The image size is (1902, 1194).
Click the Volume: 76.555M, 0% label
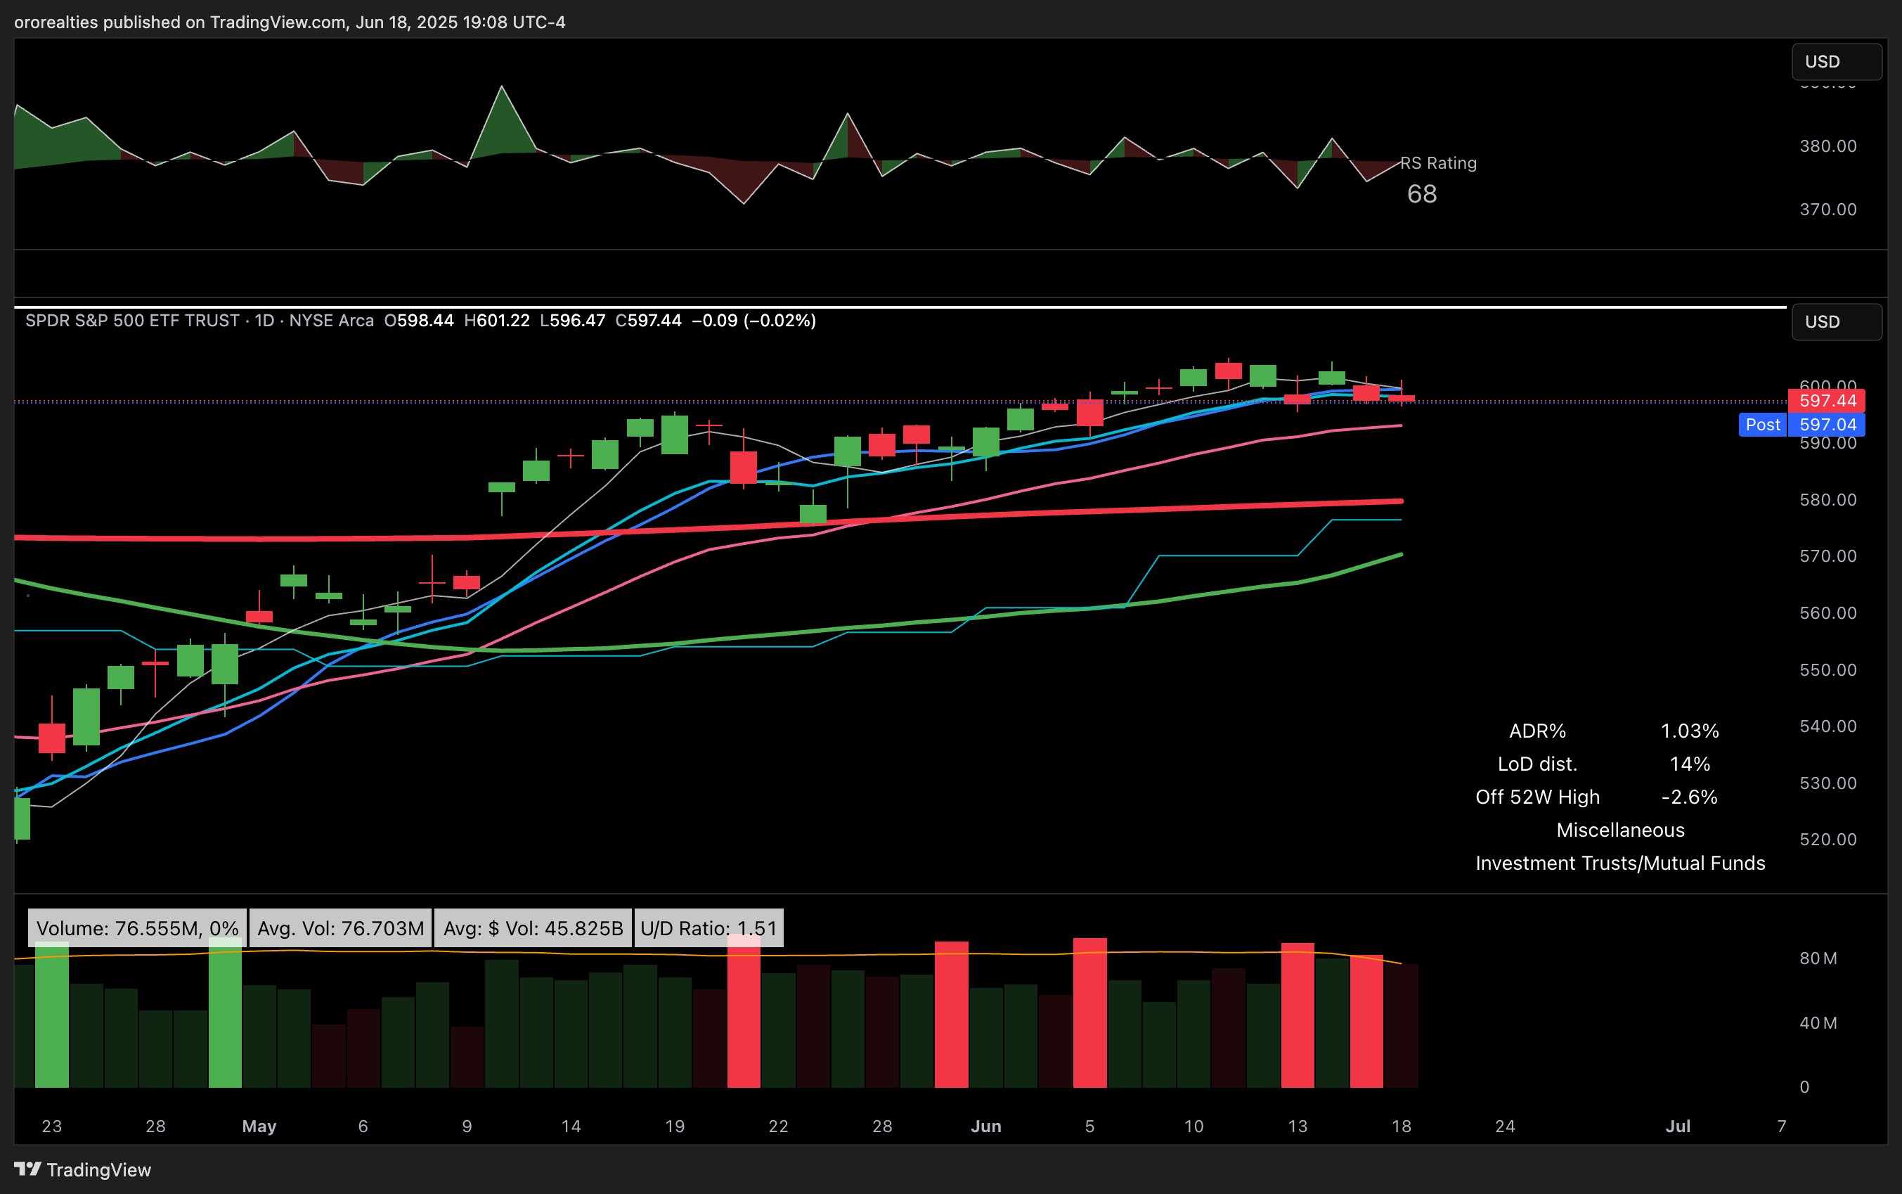[x=137, y=928]
